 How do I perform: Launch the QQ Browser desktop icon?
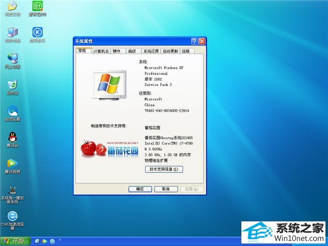click(x=12, y=114)
